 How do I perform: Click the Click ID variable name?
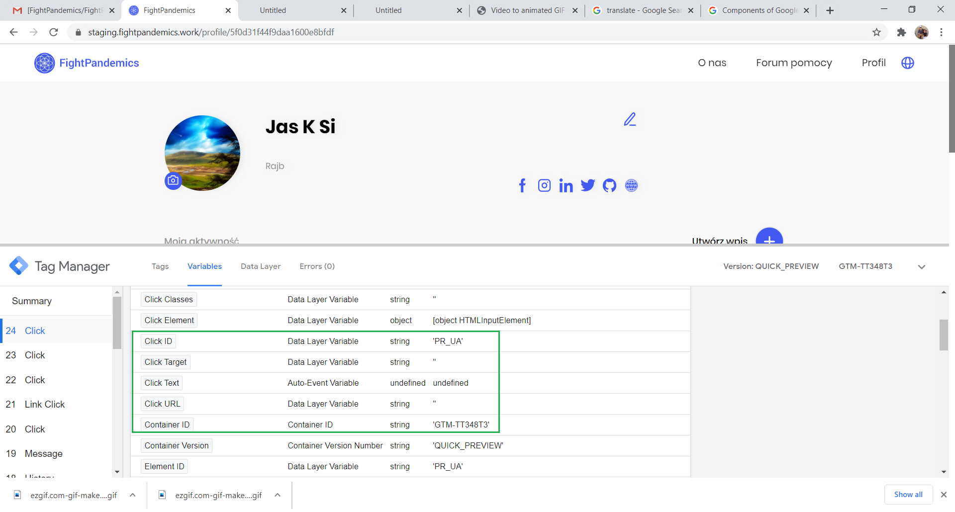point(158,341)
